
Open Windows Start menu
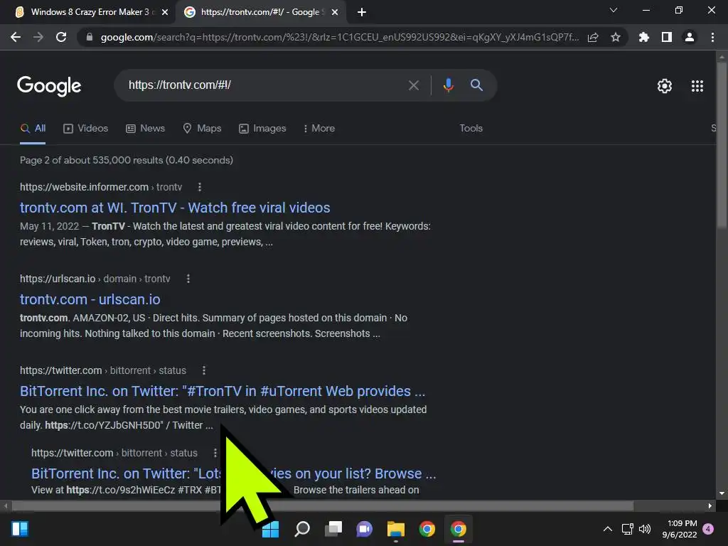click(x=271, y=529)
